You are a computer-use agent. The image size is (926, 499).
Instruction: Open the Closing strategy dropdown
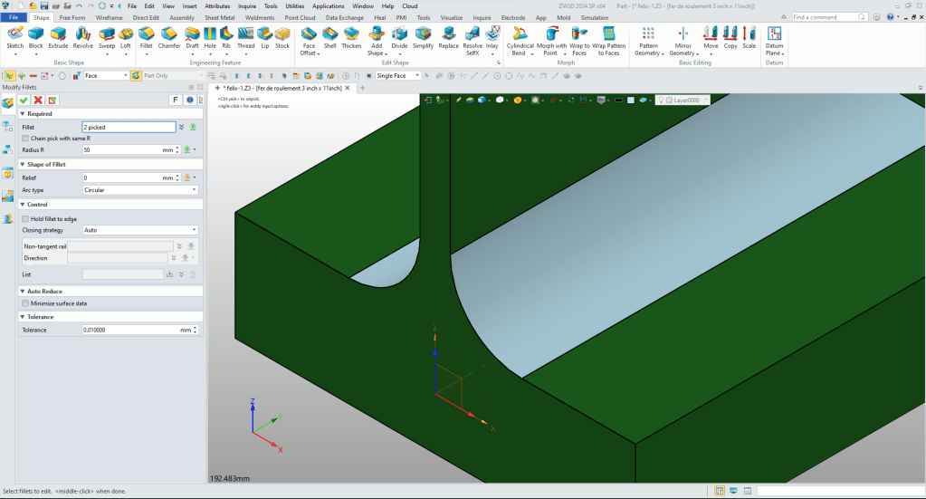pyautogui.click(x=140, y=230)
